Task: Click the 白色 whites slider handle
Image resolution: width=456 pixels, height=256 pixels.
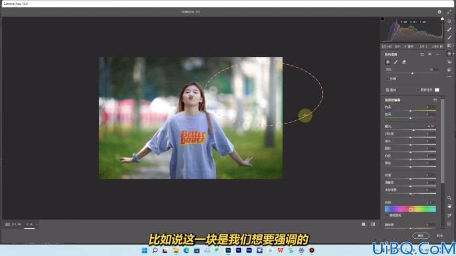Action: pos(410,160)
